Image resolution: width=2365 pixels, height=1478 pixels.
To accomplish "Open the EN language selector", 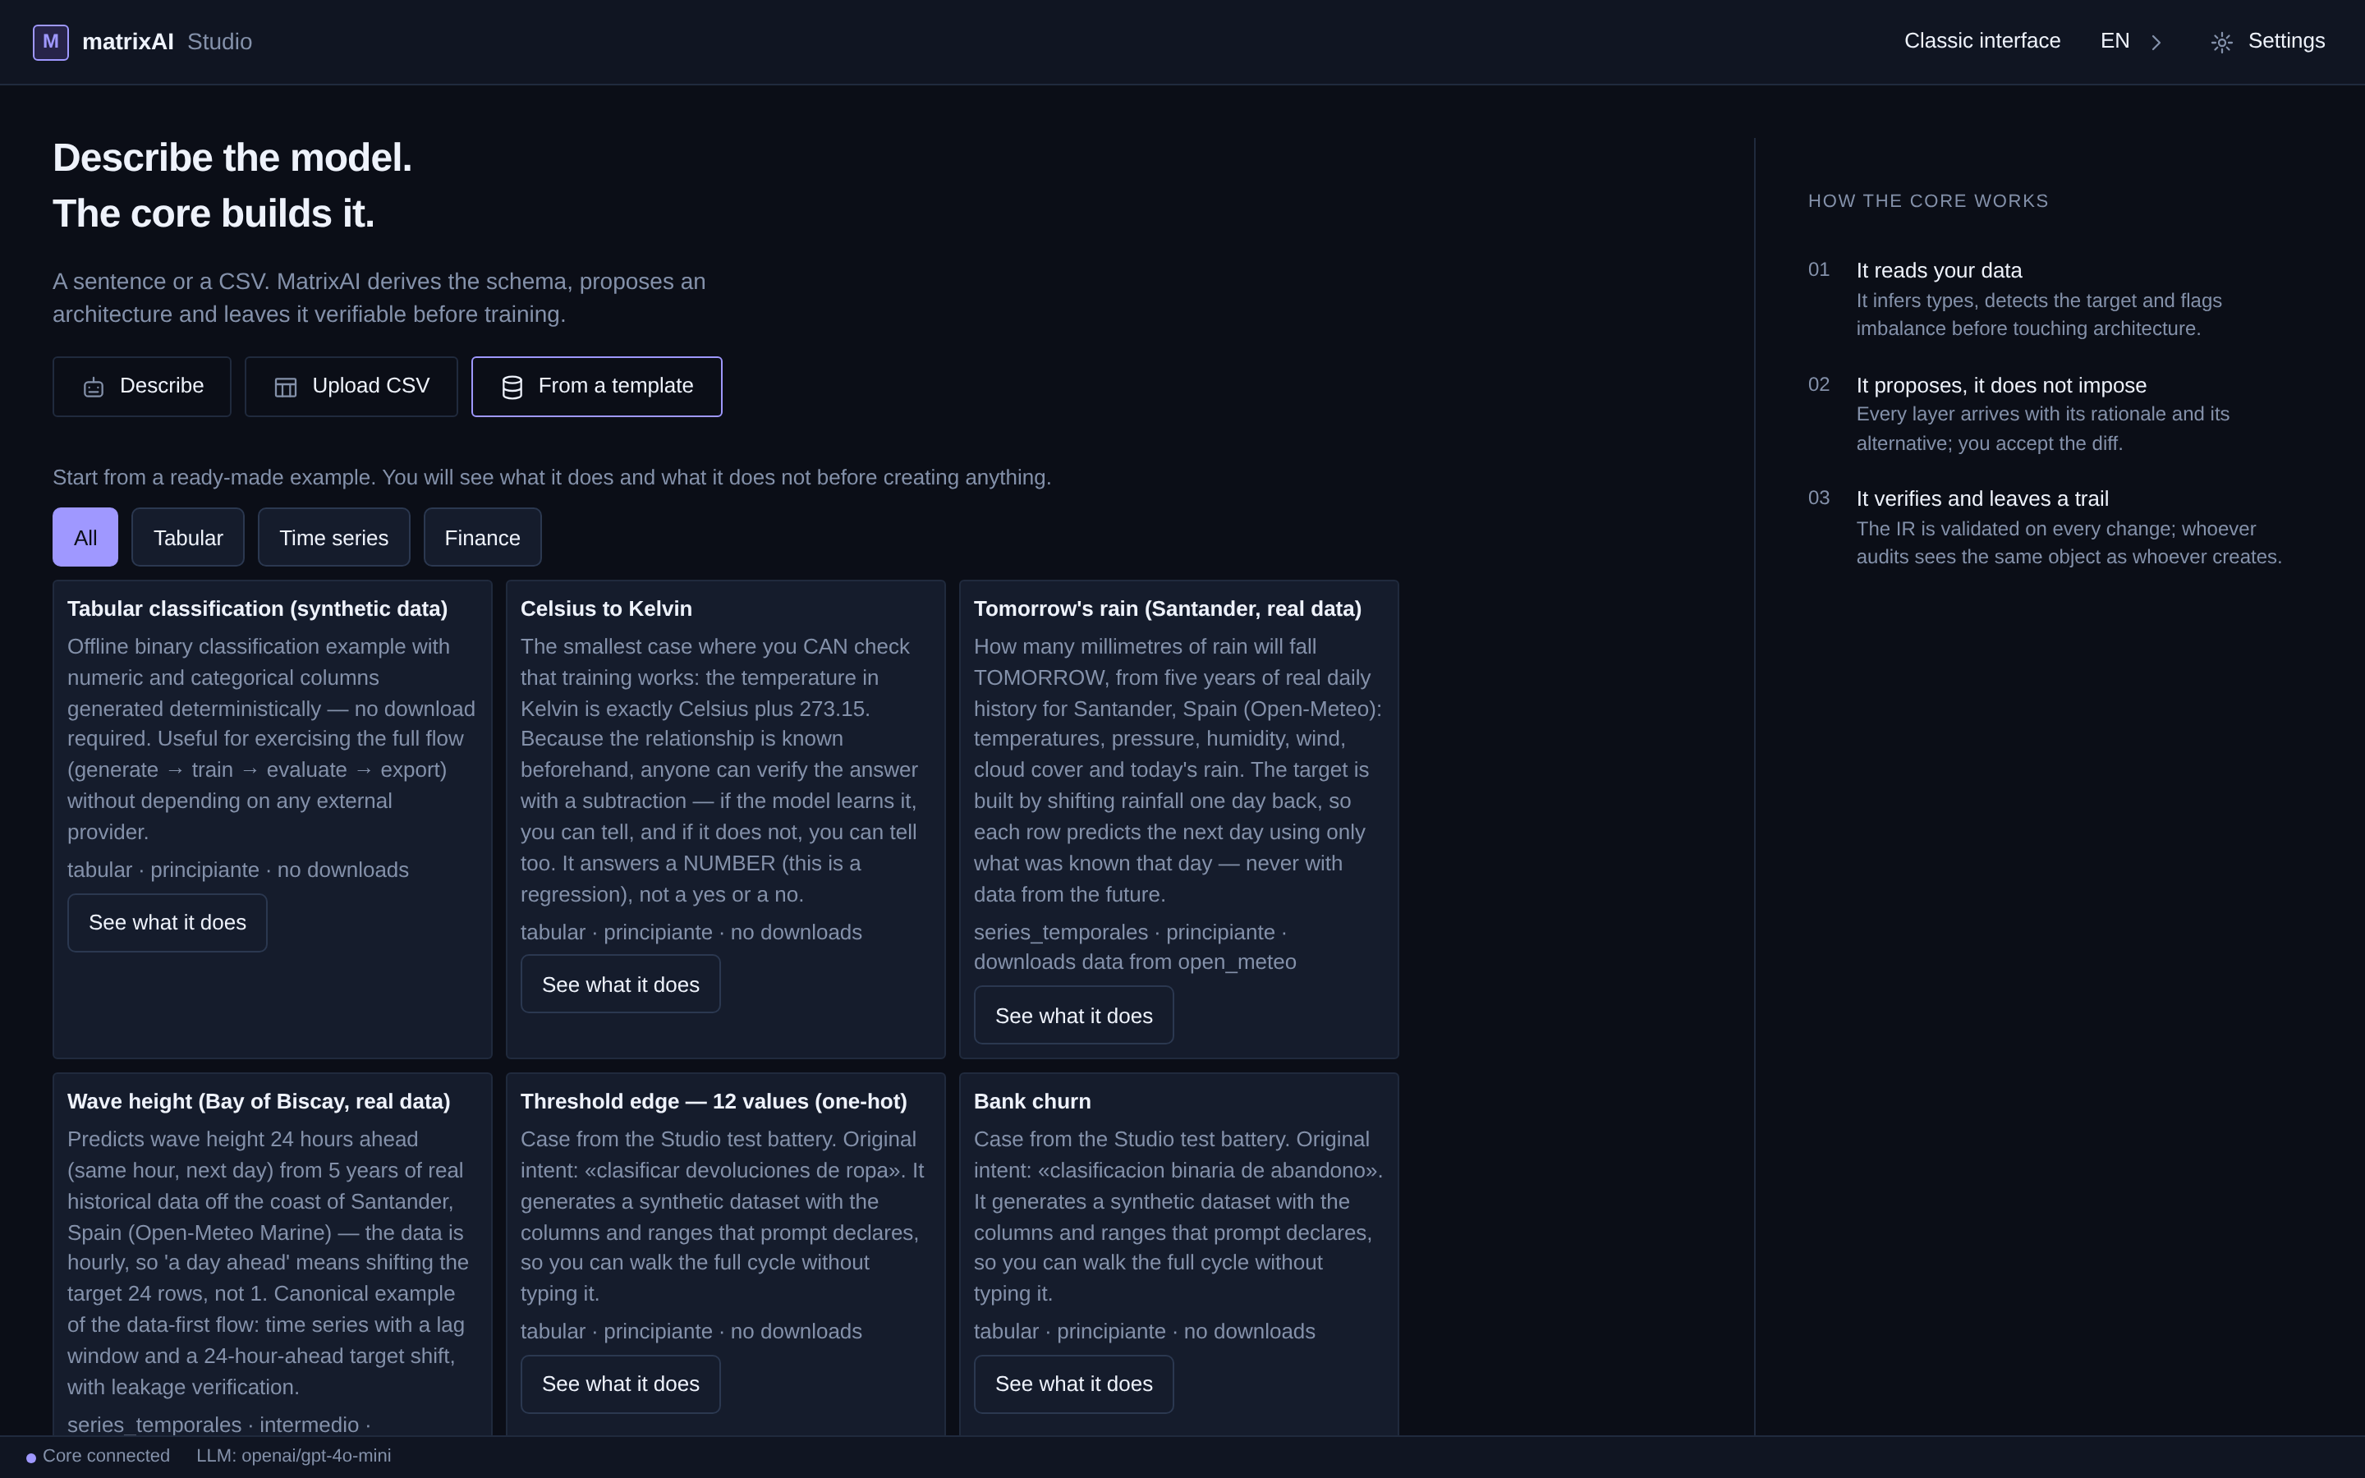I will point(2114,41).
